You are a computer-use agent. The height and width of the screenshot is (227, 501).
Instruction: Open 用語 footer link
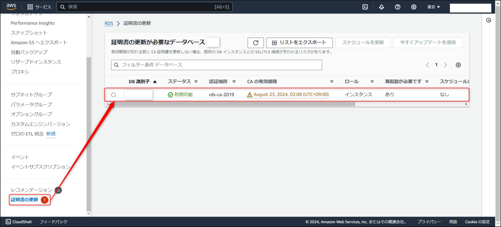(453, 222)
